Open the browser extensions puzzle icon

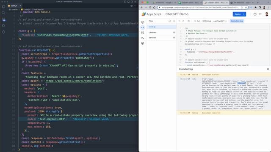[x=255, y=8]
